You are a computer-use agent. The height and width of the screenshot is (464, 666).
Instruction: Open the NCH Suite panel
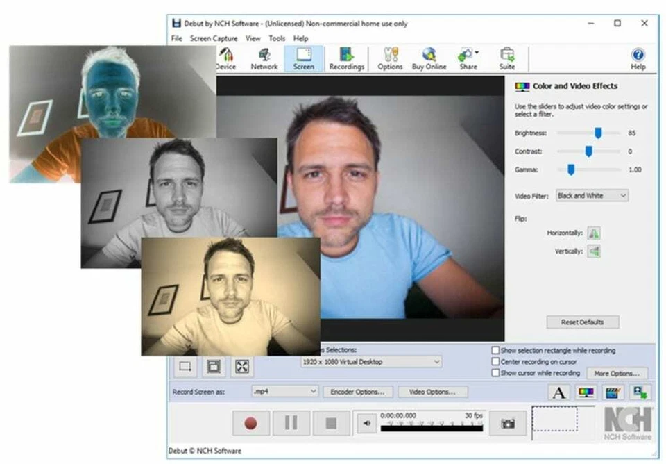(506, 58)
